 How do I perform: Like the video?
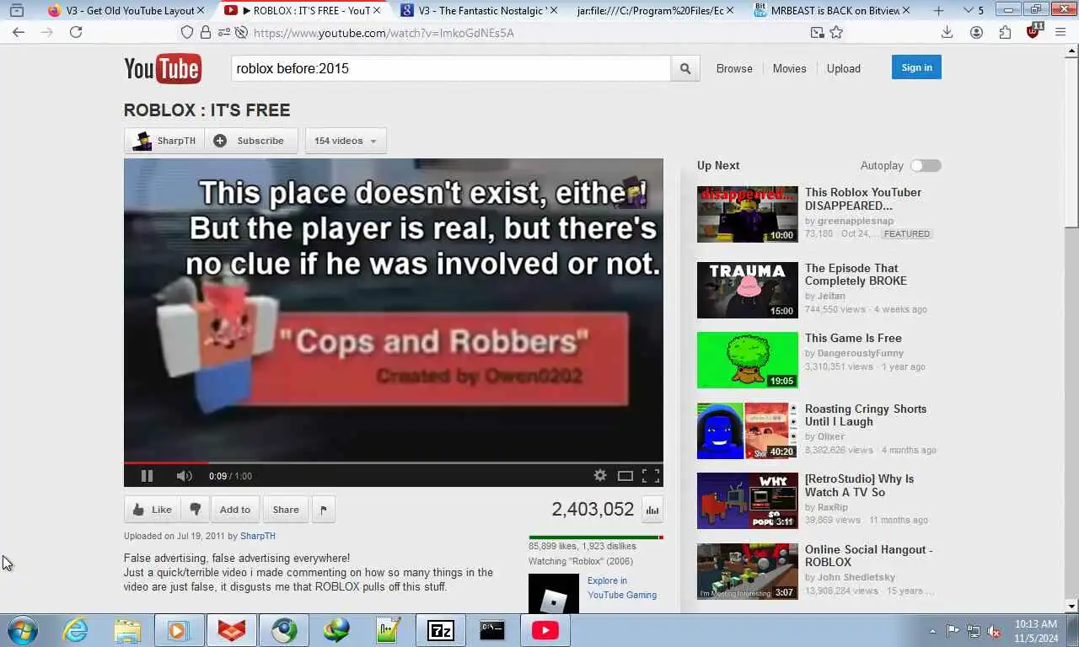point(153,509)
